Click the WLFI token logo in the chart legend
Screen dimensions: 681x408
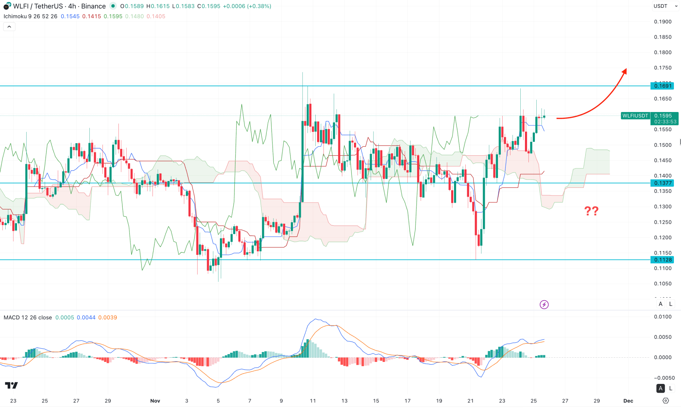pyautogui.click(x=6, y=6)
